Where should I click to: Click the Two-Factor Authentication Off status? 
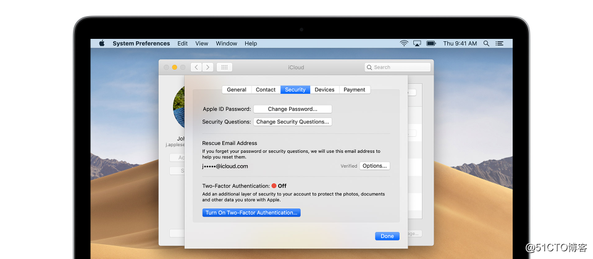(245, 186)
